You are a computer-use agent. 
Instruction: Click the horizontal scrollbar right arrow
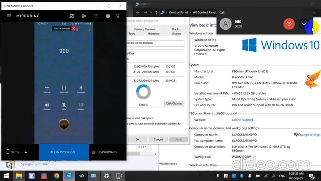(x=156, y=154)
